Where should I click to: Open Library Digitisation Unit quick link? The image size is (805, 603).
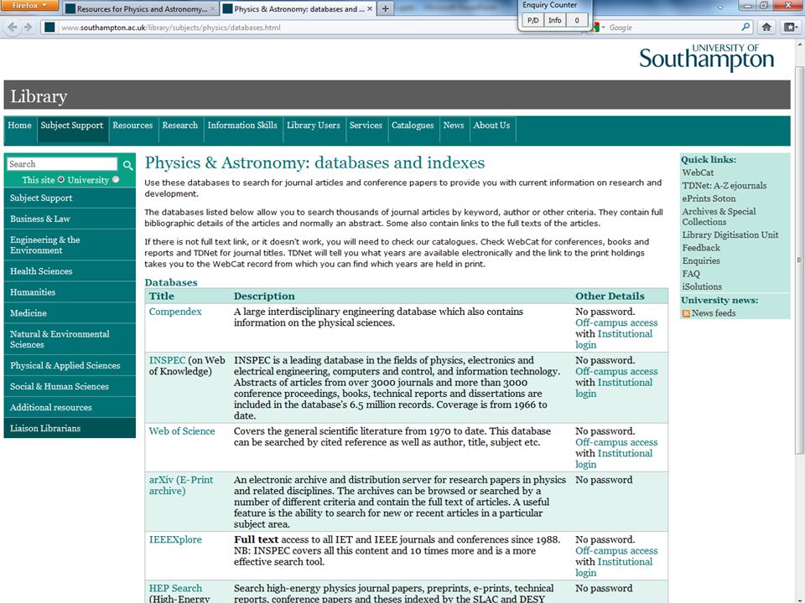tap(730, 234)
